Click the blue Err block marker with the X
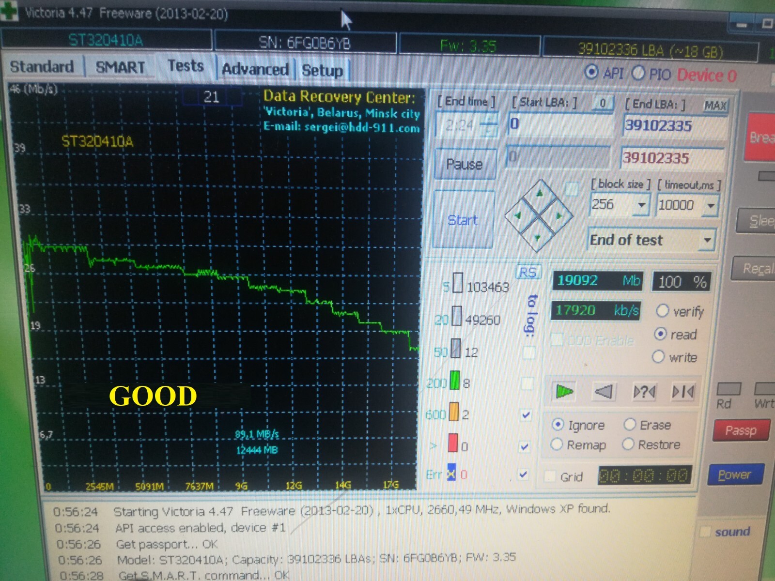 click(451, 472)
